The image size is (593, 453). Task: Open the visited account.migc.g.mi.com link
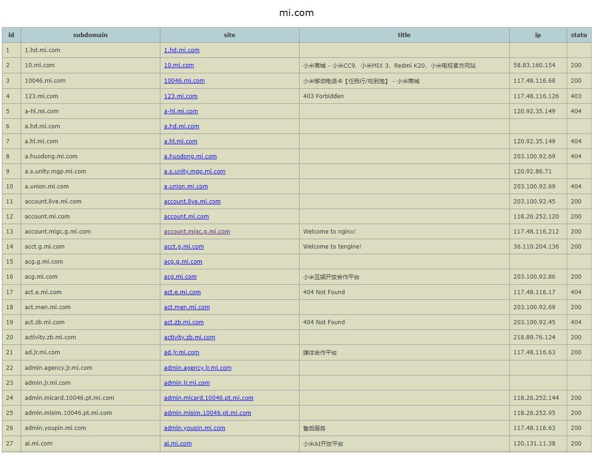[x=197, y=231]
